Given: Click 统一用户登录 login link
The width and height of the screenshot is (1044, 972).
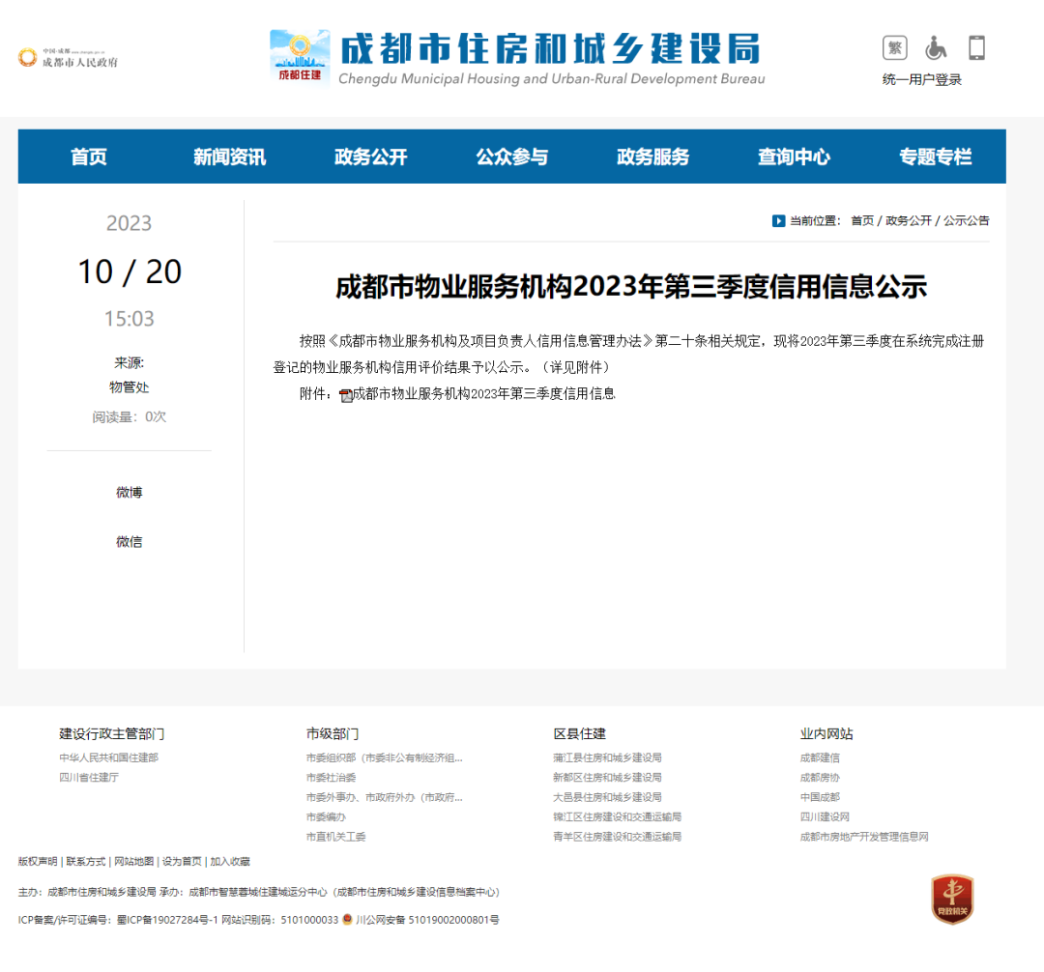Looking at the screenshot, I should tap(921, 79).
